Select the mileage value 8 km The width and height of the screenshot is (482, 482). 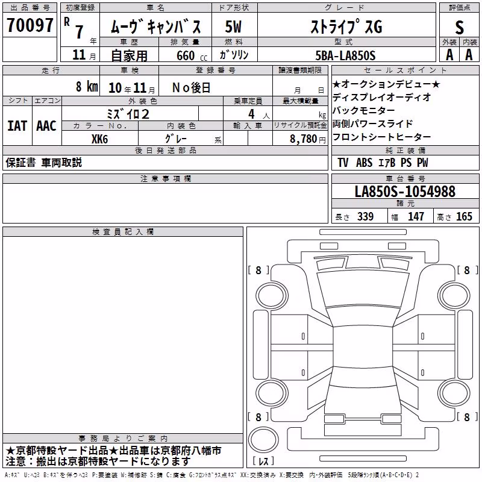[x=87, y=86]
